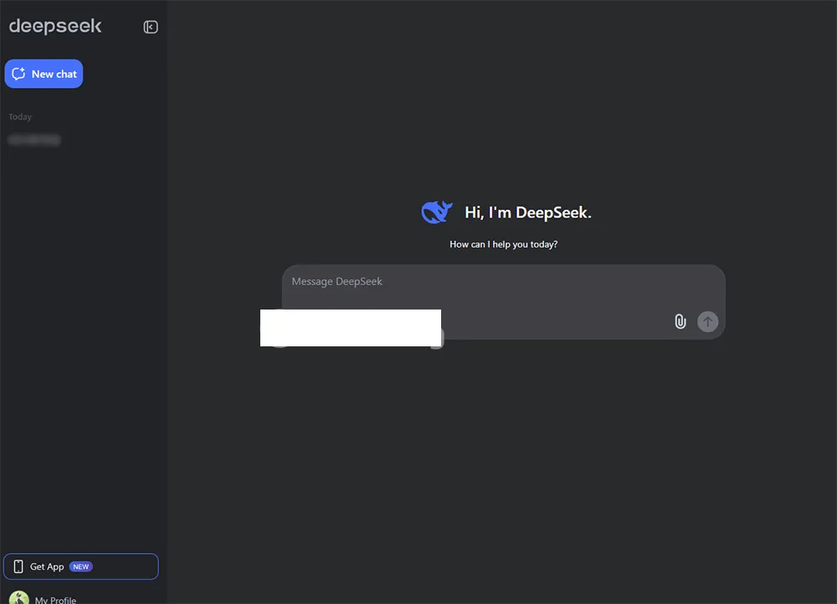Screen dimensions: 837x604
Task: Click the new chat icon on the blue button
Action: tap(18, 74)
